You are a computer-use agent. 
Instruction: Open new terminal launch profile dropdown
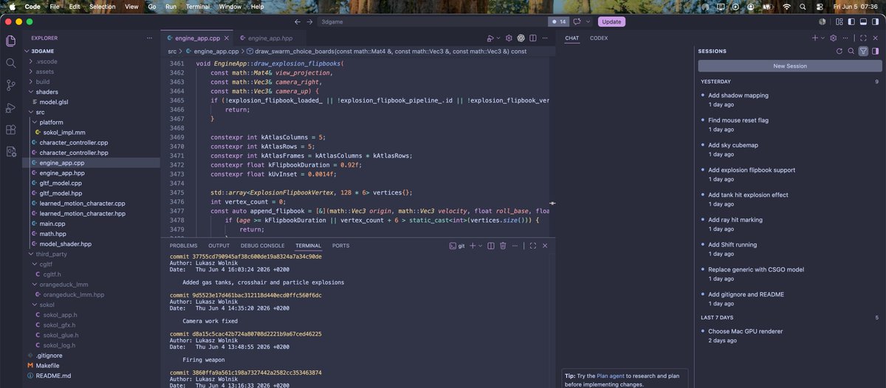pyautogui.click(x=481, y=246)
